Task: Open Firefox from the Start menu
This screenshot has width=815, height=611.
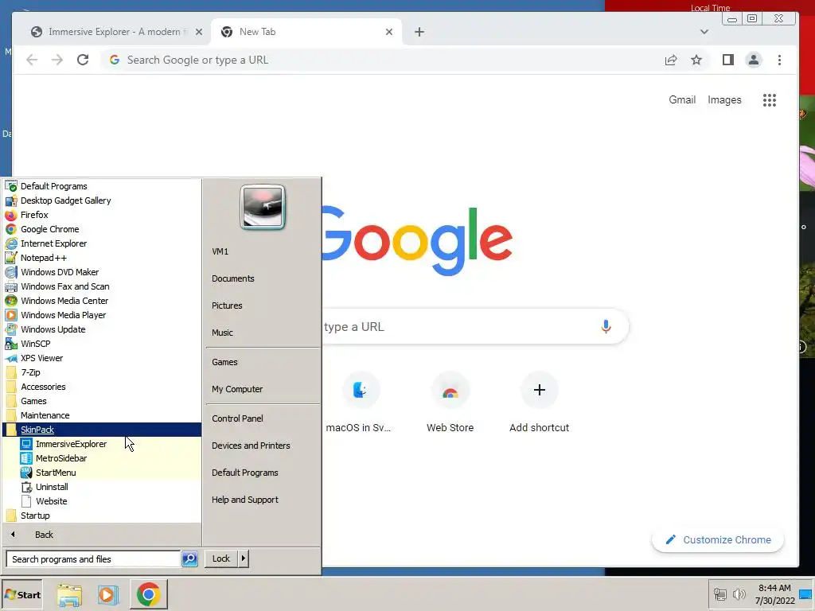Action: point(102,215)
